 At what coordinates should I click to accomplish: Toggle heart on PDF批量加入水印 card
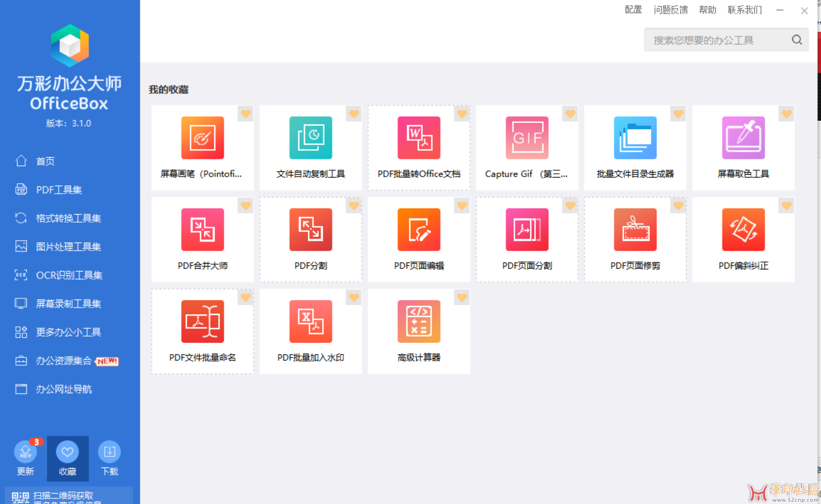point(354,297)
